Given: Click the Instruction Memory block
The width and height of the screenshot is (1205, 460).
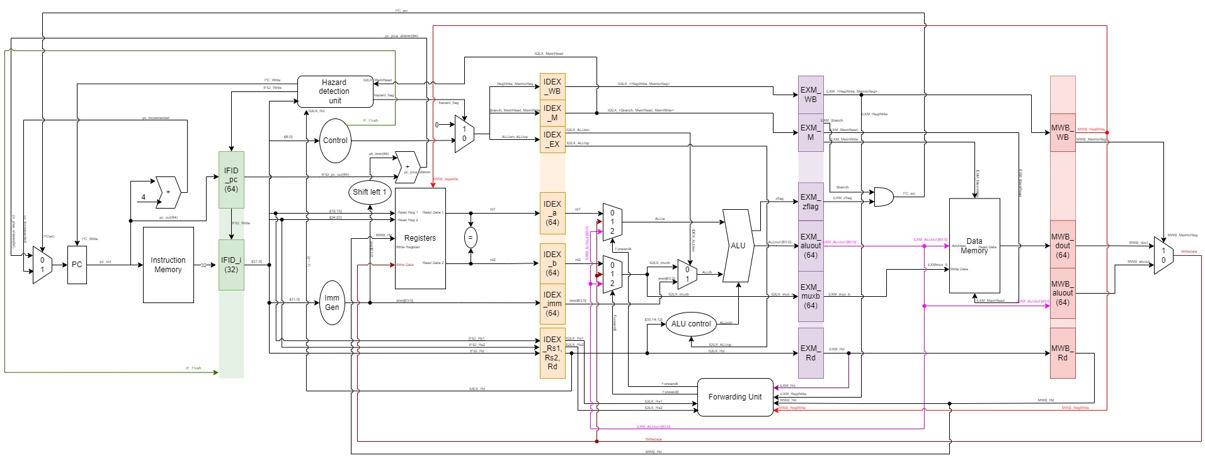Looking at the screenshot, I should (168, 265).
